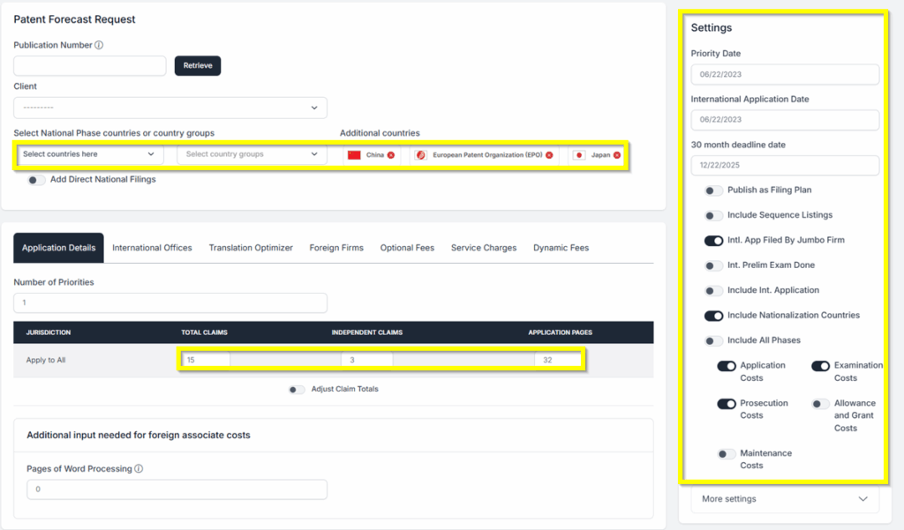Click the Japan flag icon
Screen dimensions: 904x530
tap(579, 155)
